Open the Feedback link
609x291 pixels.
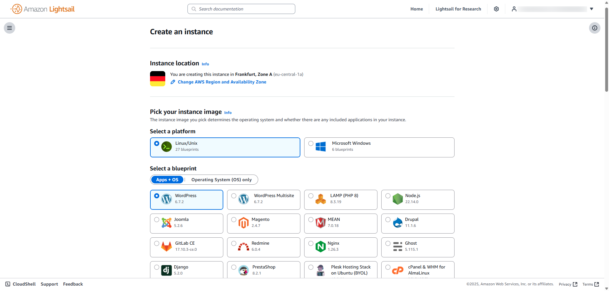pyautogui.click(x=73, y=284)
